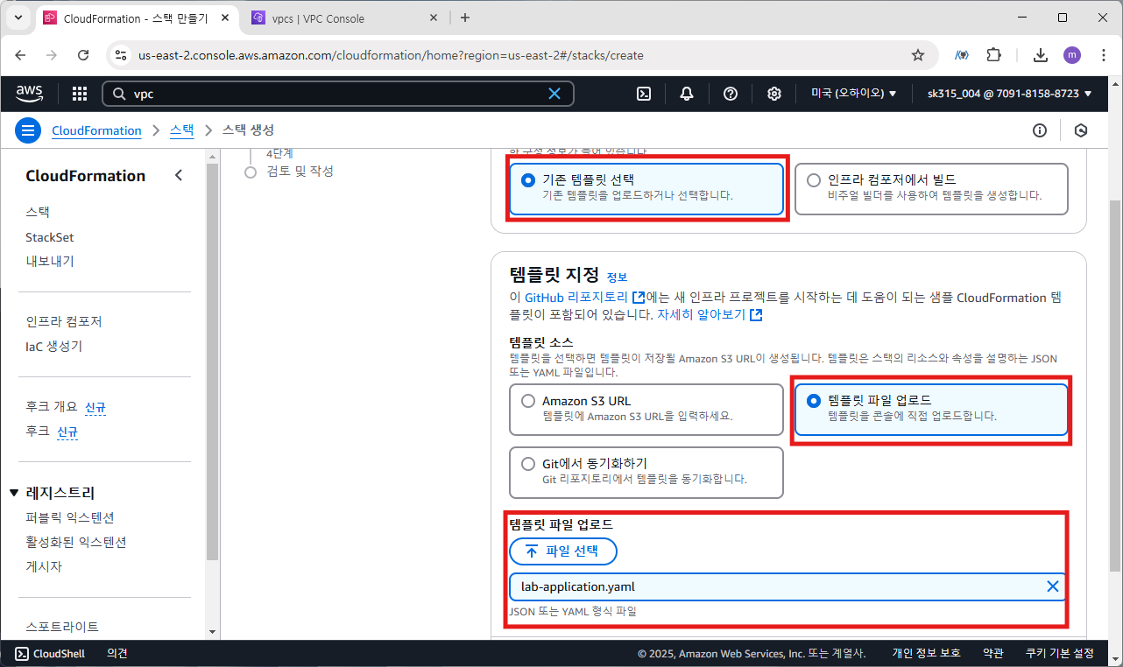Viewport: 1123px width, 667px height.
Task: Open the GitHub repository external link
Action: tap(584, 298)
